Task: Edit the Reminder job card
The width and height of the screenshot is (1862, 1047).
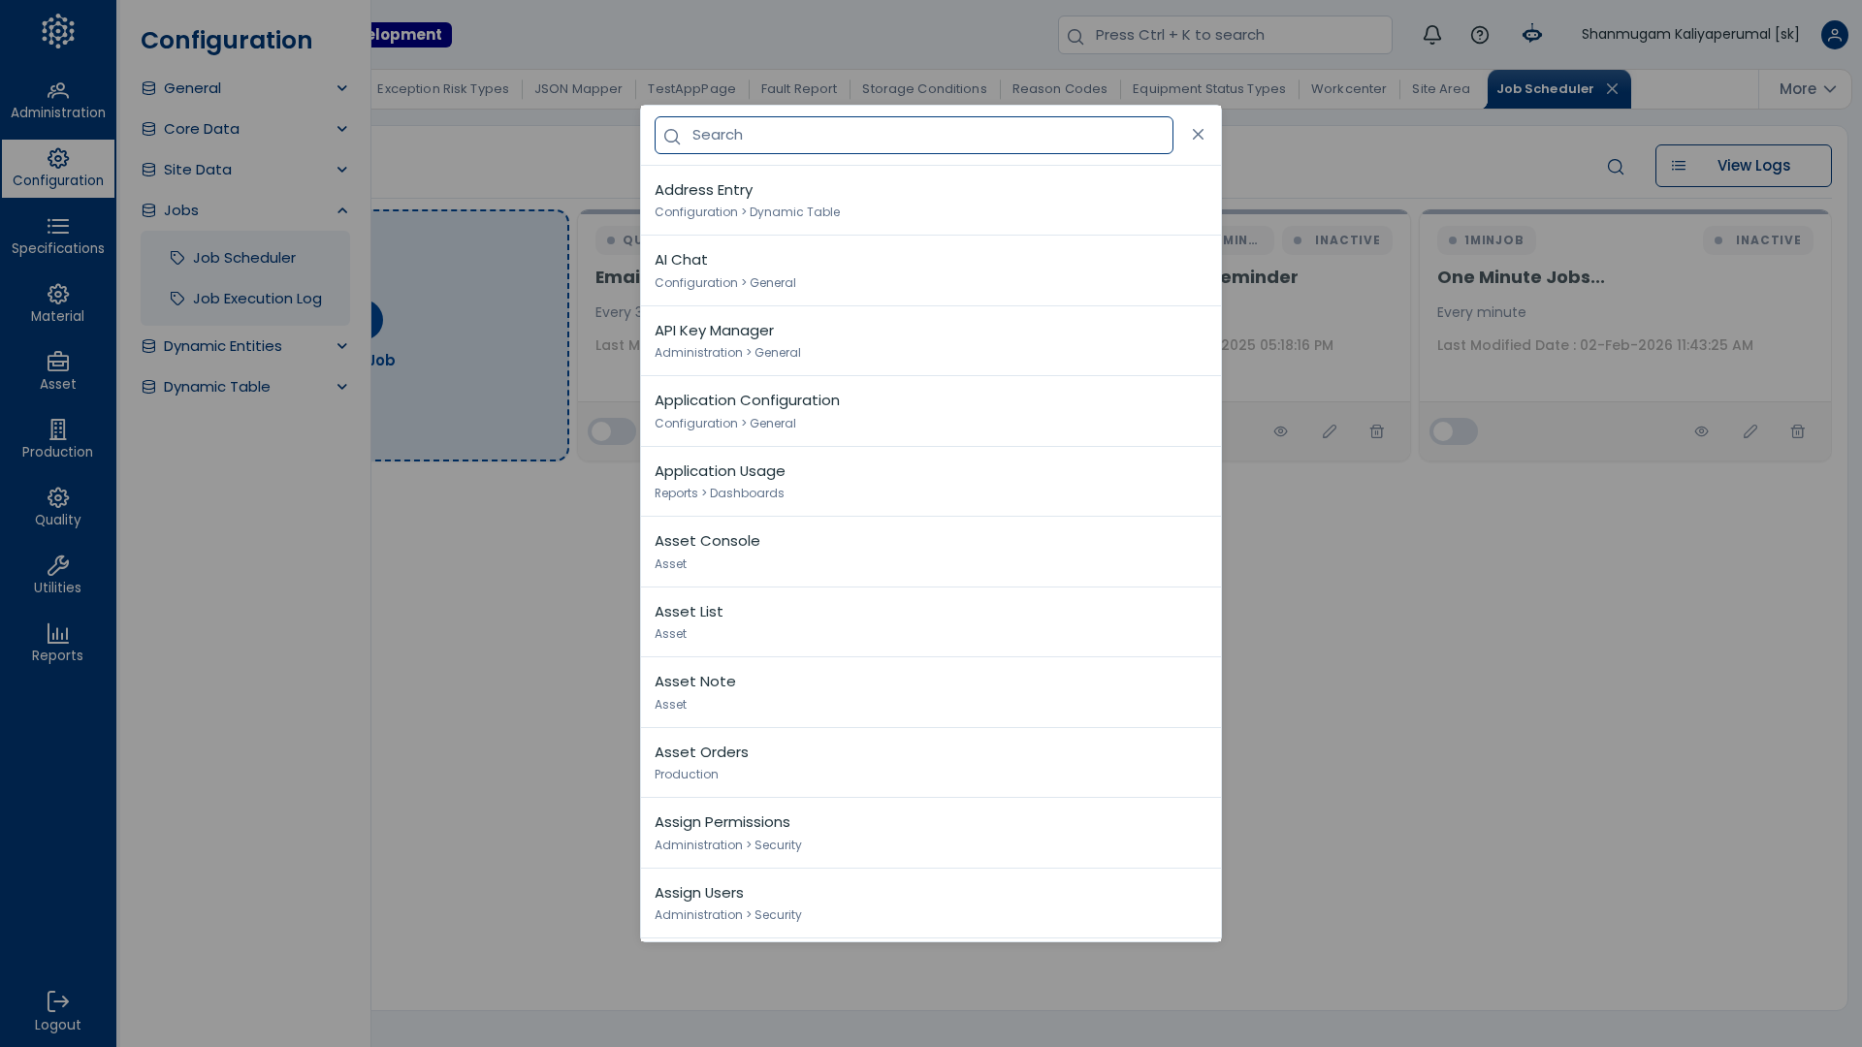Action: pos(1330,431)
